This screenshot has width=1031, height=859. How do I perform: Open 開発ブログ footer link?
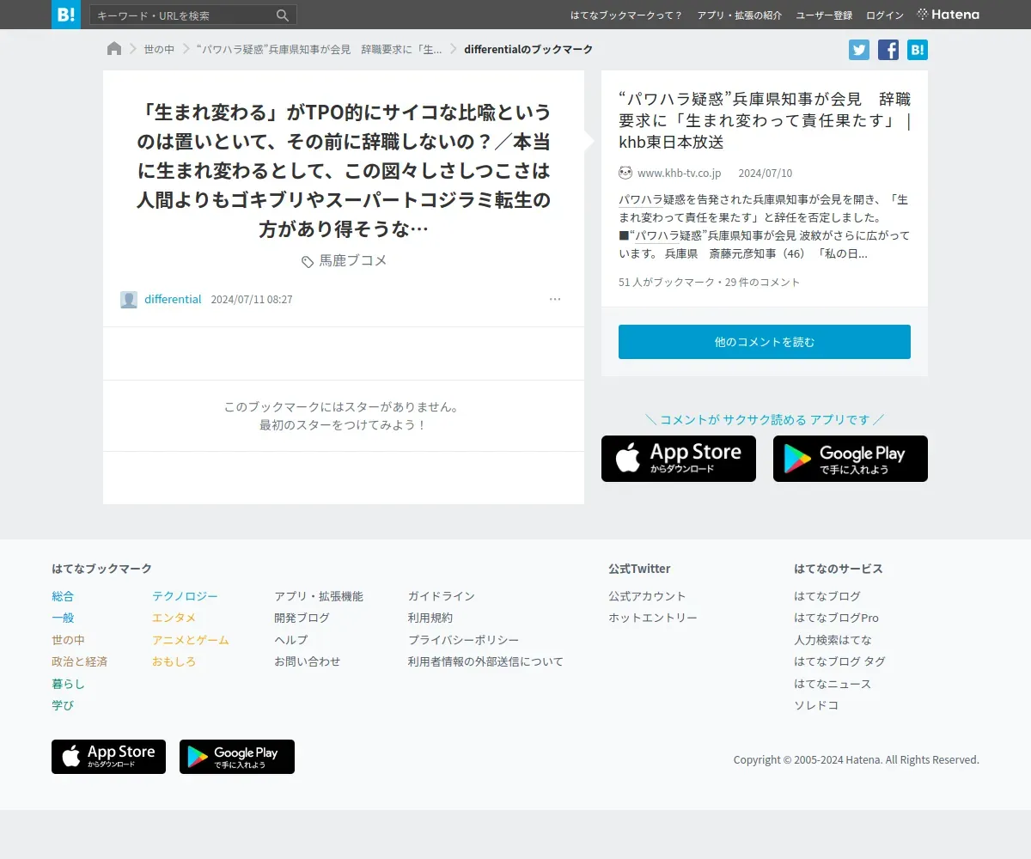pyautogui.click(x=302, y=618)
